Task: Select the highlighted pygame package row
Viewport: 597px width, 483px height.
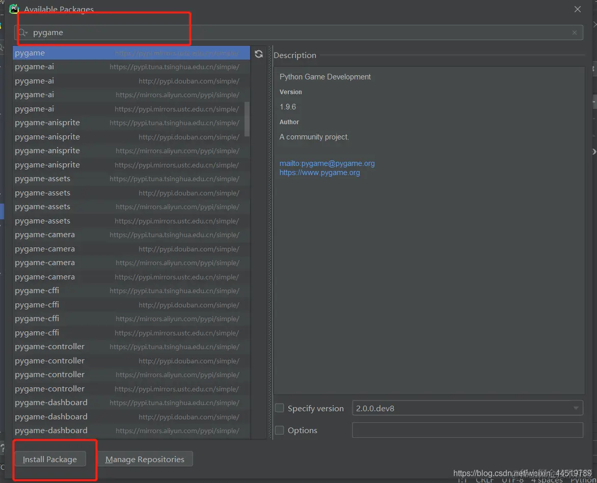Action: tap(131, 53)
